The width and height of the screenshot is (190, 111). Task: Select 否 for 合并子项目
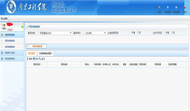[x=172, y=32]
